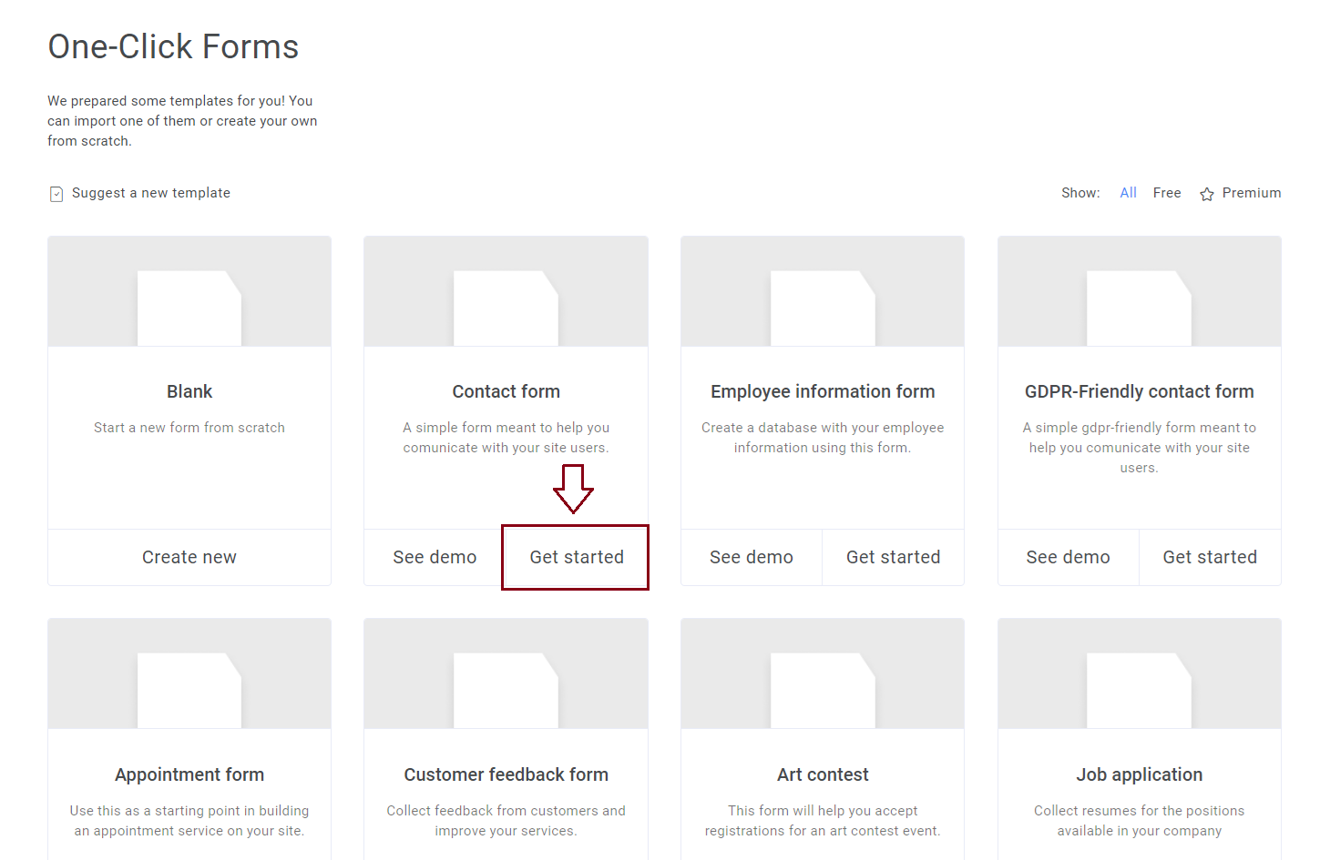Click Get started for Employee information form
Image resolution: width=1330 pixels, height=860 pixels.
893,557
